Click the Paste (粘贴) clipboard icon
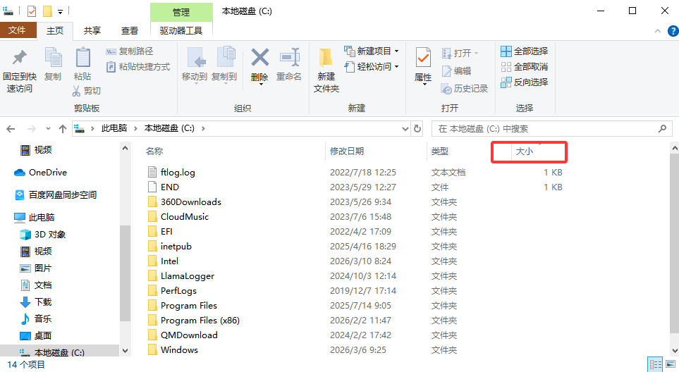The width and height of the screenshot is (679, 372). point(82,58)
